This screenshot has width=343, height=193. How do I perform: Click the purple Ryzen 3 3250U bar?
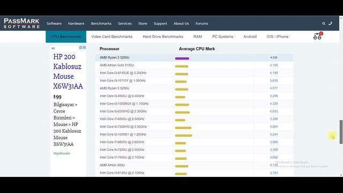point(182,58)
